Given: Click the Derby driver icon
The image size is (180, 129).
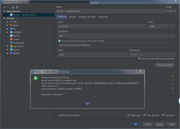Looking at the screenshot, I should pos(11,25).
